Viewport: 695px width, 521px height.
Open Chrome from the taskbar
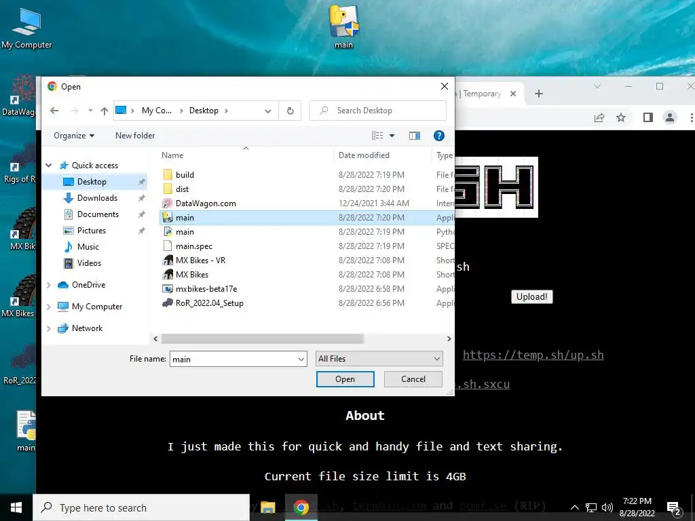pos(301,507)
